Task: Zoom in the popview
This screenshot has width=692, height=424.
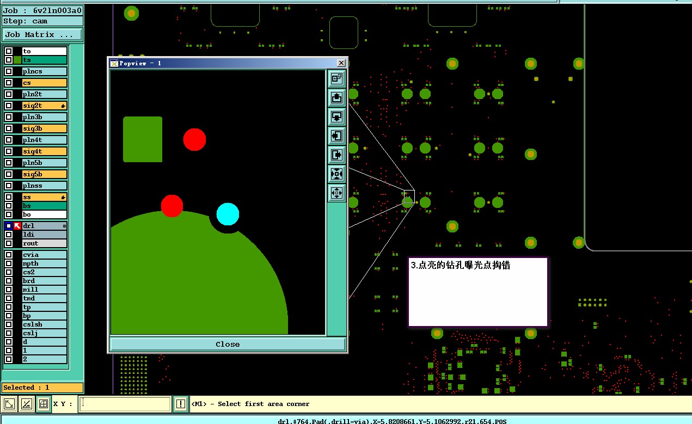Action: click(x=336, y=174)
